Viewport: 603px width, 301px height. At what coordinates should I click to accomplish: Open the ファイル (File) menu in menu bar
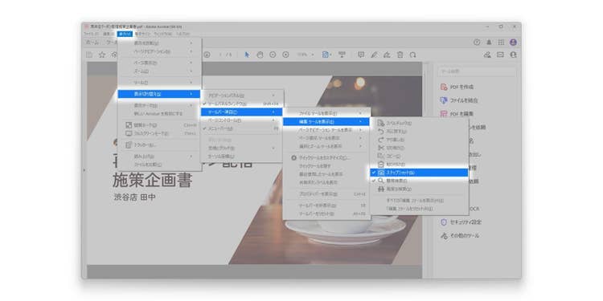click(92, 35)
